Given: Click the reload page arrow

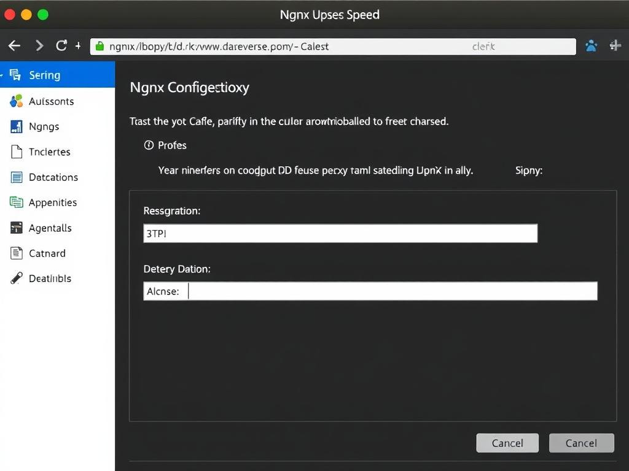Looking at the screenshot, I should click(x=61, y=45).
